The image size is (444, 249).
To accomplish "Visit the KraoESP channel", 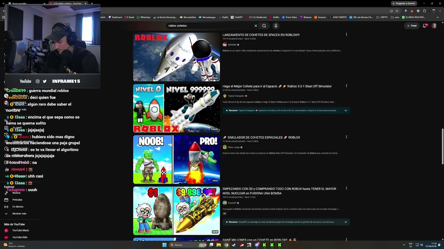I will 232,203.
